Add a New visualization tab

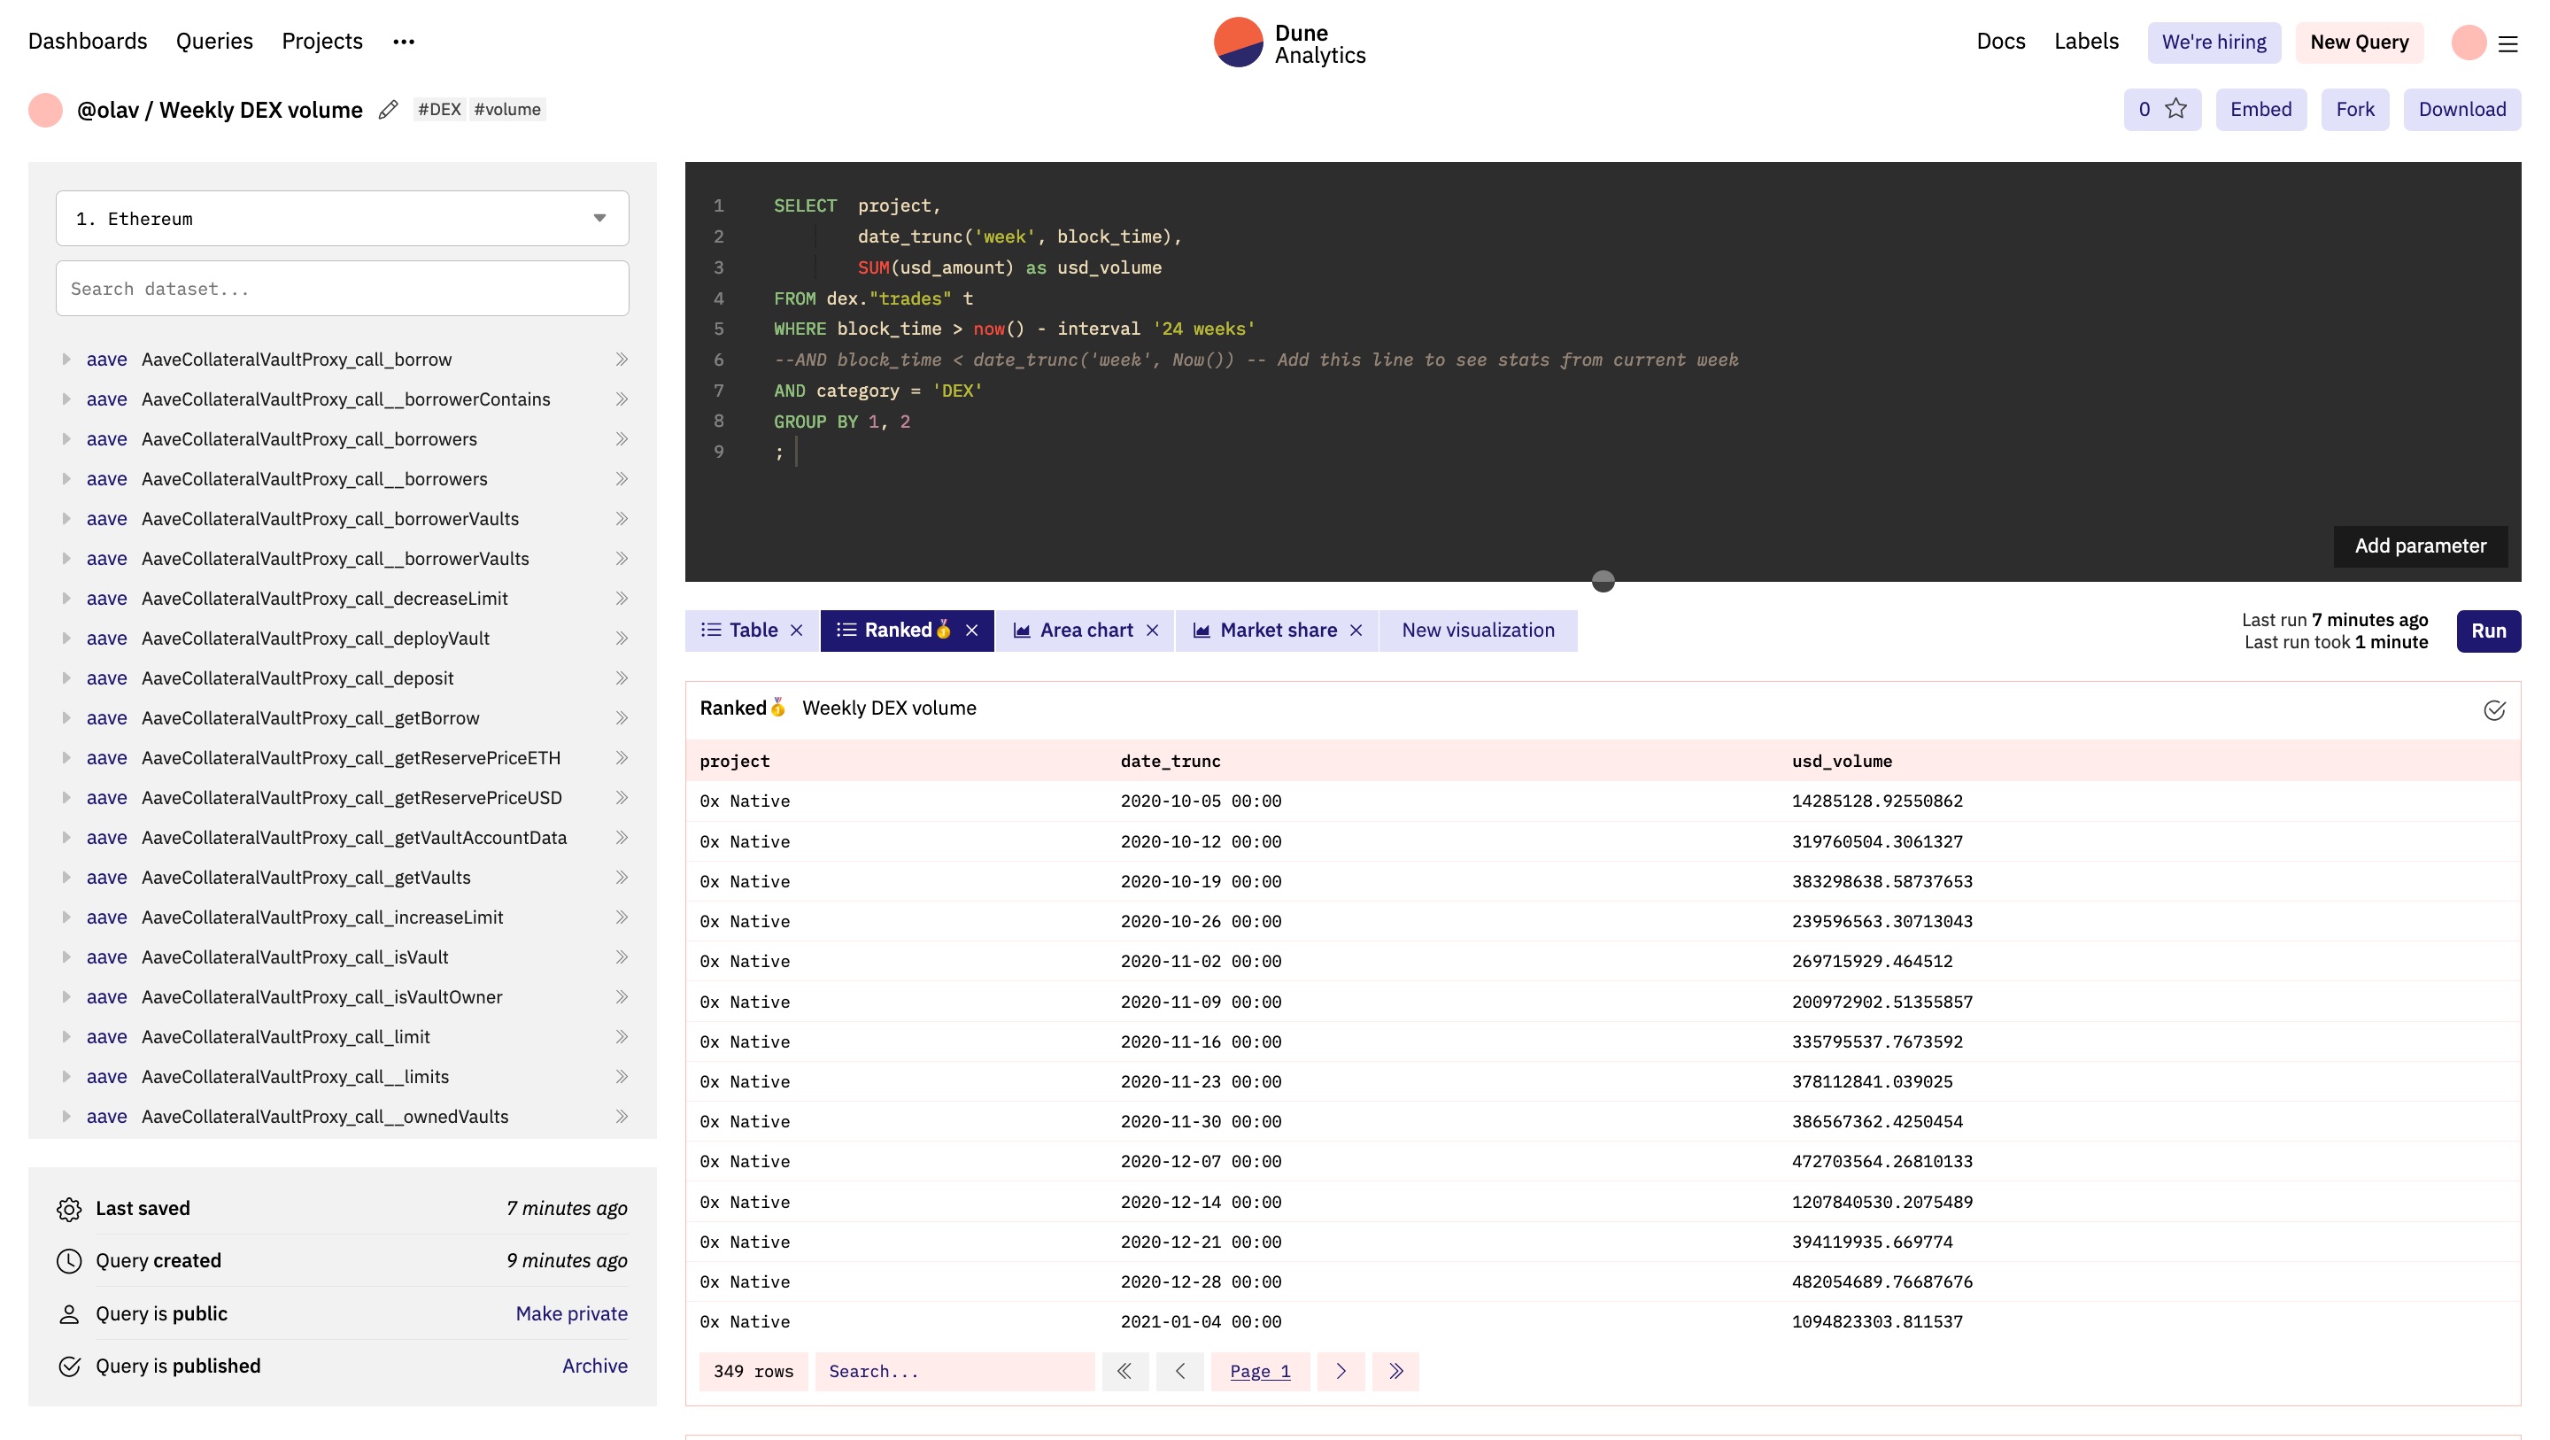(1478, 631)
